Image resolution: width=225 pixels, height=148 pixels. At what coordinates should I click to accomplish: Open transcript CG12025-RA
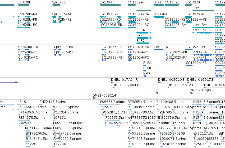click(x=175, y=25)
